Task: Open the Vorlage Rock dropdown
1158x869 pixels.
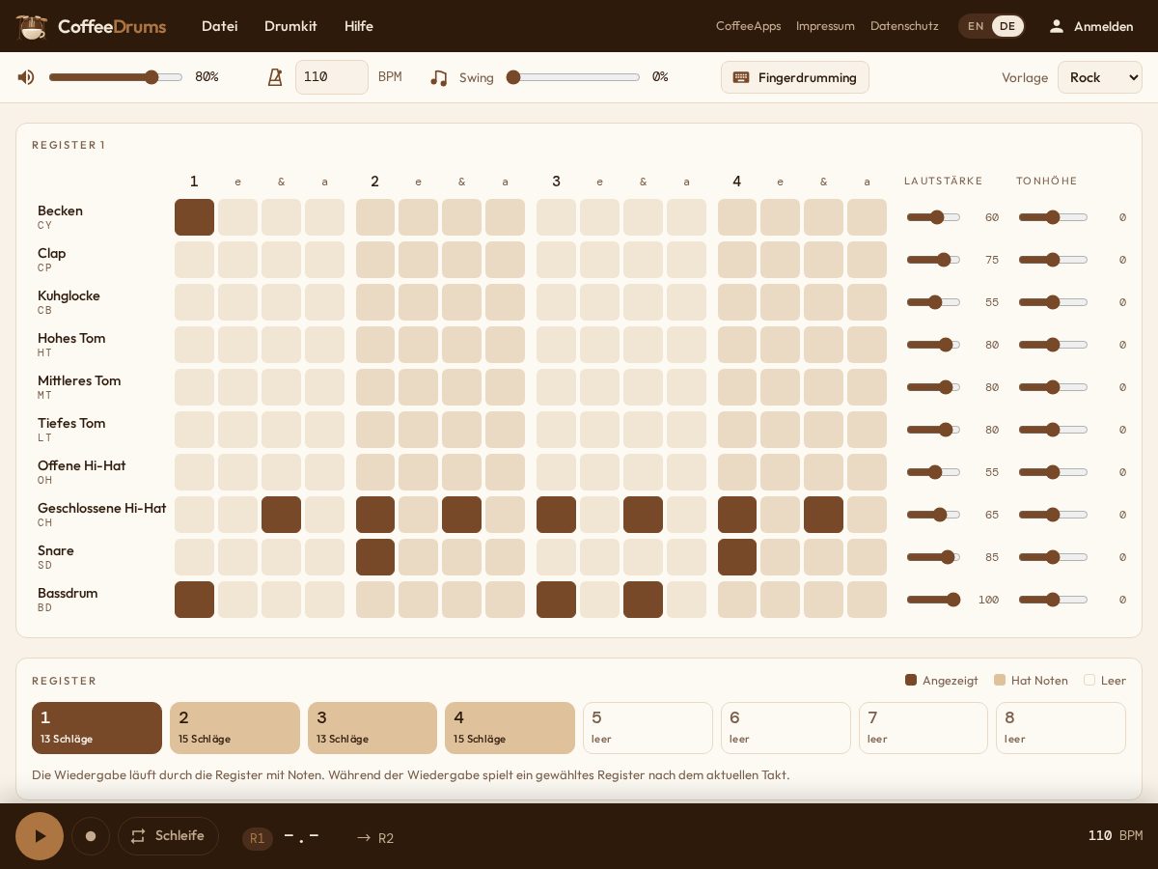Action: 1100,77
